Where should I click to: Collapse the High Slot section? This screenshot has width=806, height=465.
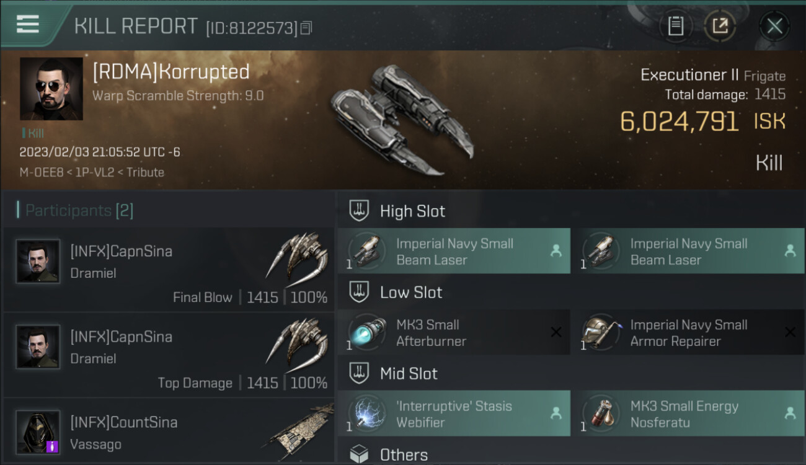click(x=412, y=211)
